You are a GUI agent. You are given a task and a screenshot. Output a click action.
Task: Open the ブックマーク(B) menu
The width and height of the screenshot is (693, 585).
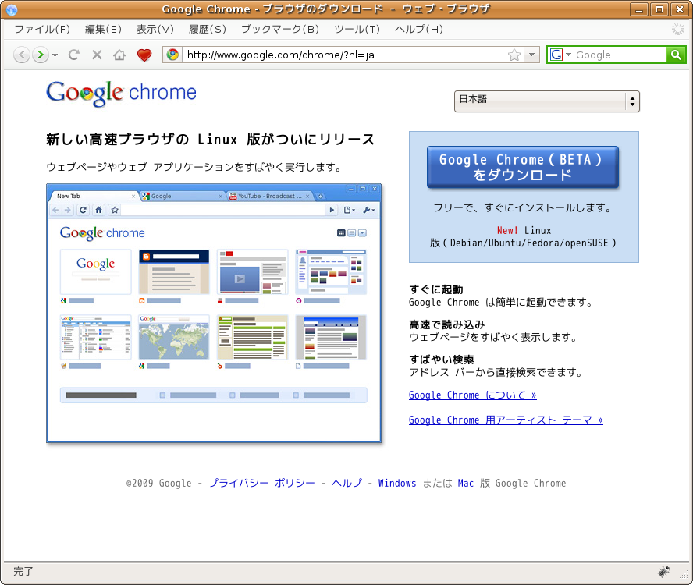click(x=279, y=30)
